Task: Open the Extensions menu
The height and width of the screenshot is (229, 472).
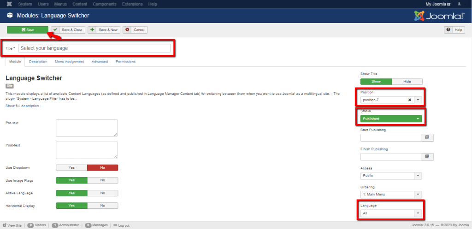Action: pos(132,4)
